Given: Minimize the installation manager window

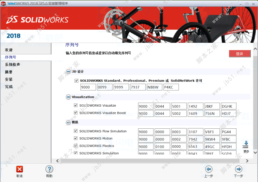Looking at the screenshot, I should 241,4.
